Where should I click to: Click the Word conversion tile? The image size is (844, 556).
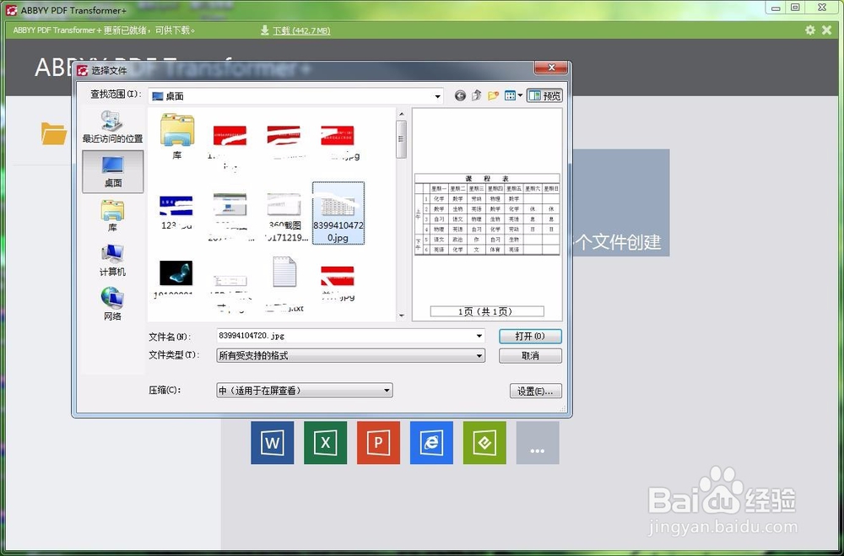(273, 442)
